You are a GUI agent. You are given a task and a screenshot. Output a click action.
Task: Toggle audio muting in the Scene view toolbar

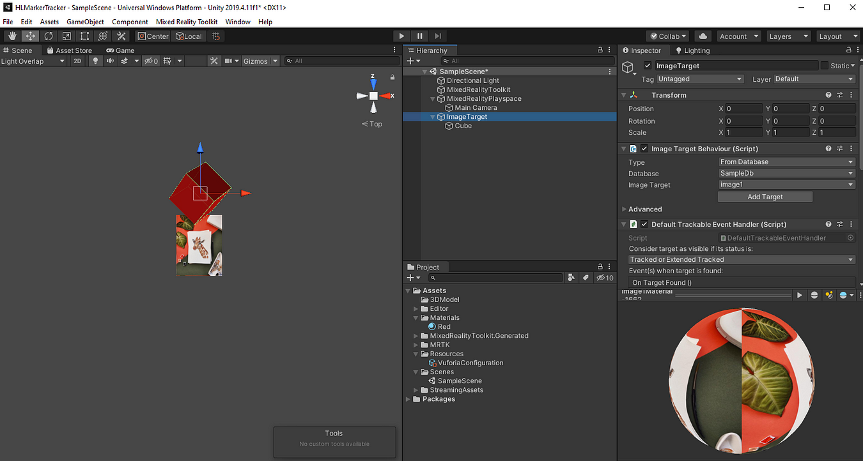pyautogui.click(x=109, y=61)
